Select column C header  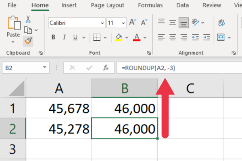click(x=190, y=88)
